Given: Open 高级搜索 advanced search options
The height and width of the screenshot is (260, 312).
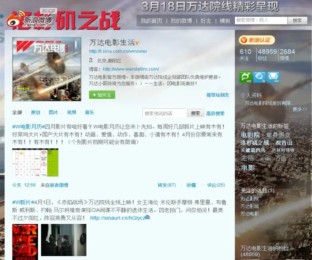Looking at the screenshot, I should [x=215, y=114].
